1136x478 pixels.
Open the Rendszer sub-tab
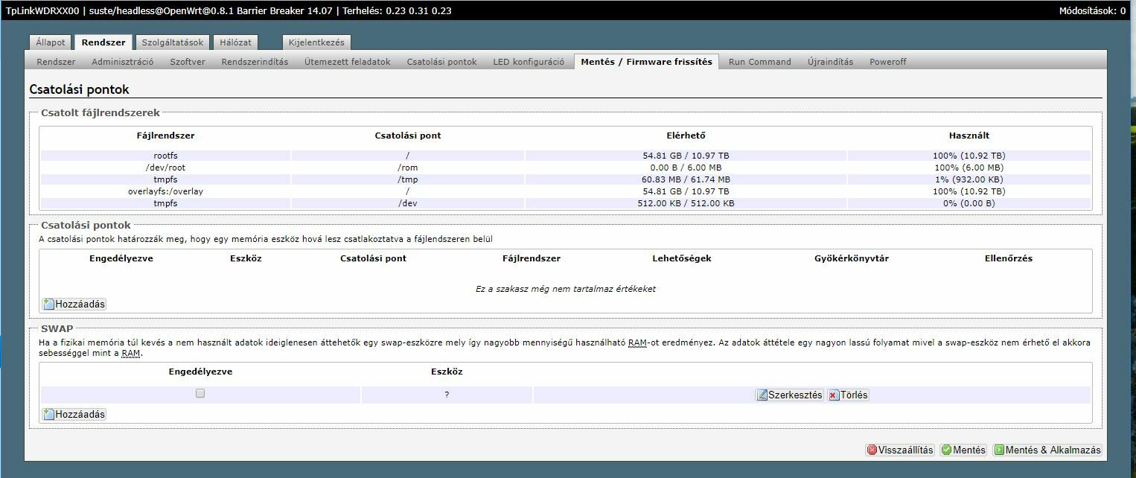click(56, 62)
